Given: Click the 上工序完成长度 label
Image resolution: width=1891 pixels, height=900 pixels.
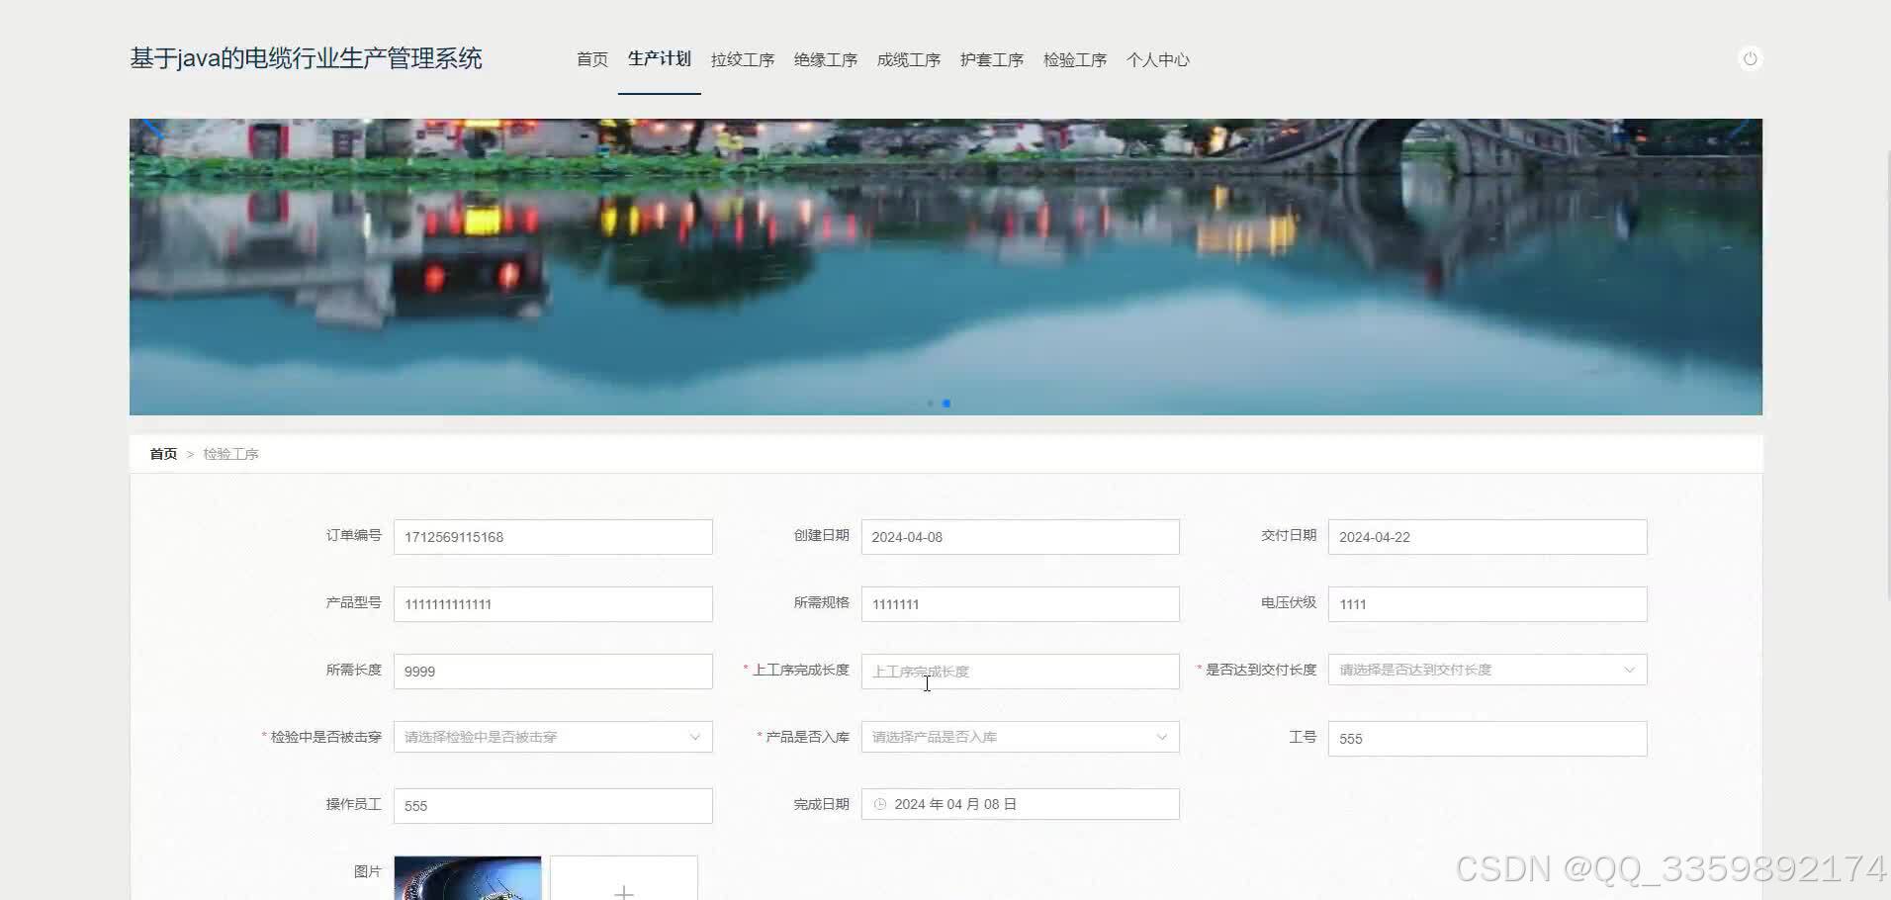Looking at the screenshot, I should [x=801, y=670].
